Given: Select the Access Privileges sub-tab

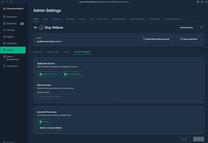Looking at the screenshot, I should tap(82, 52).
